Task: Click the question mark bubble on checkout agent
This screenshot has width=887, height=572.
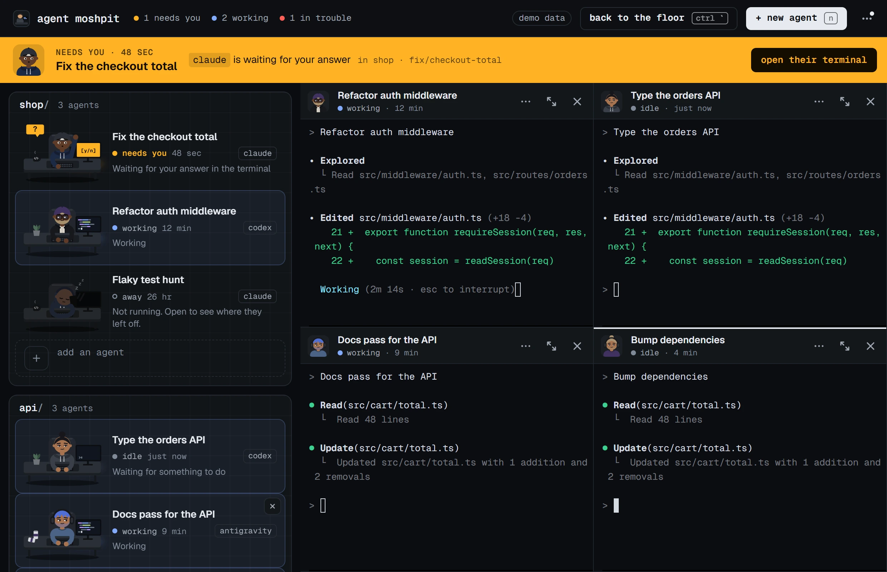Action: tap(35, 130)
